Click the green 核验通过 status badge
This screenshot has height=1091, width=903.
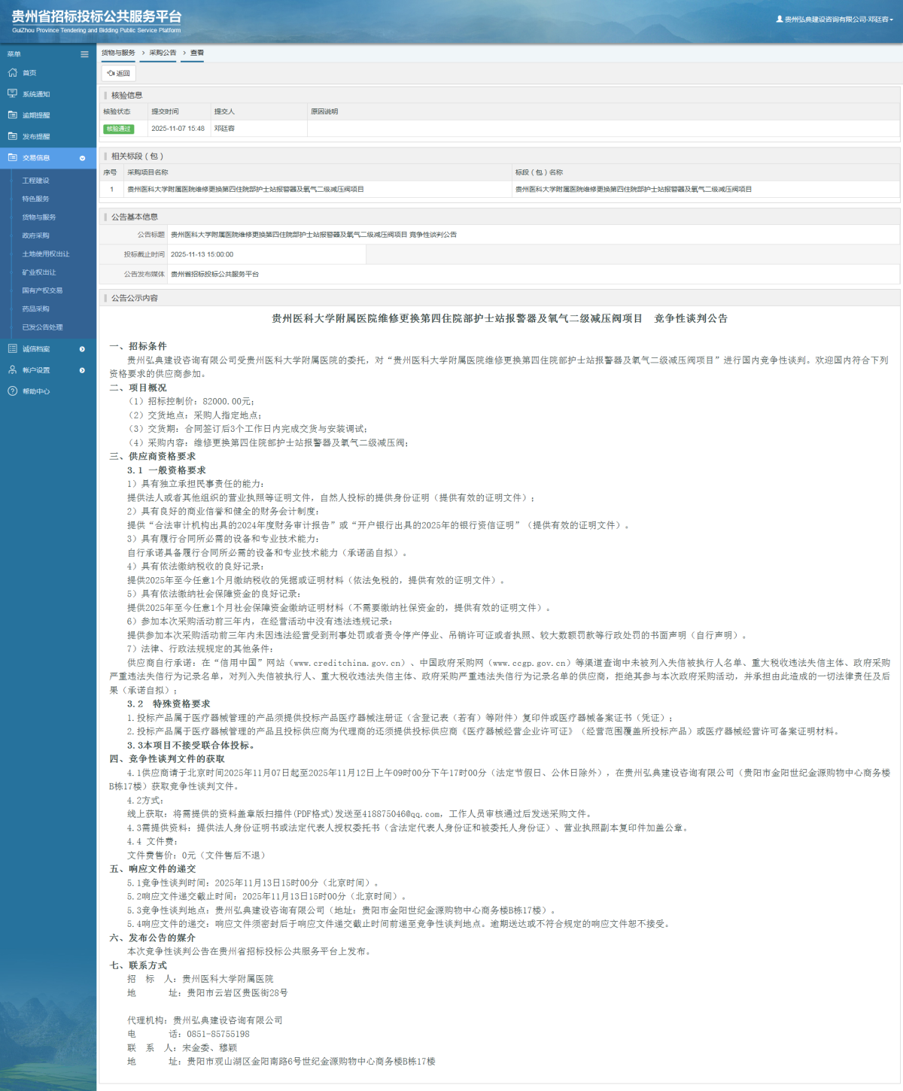(118, 129)
